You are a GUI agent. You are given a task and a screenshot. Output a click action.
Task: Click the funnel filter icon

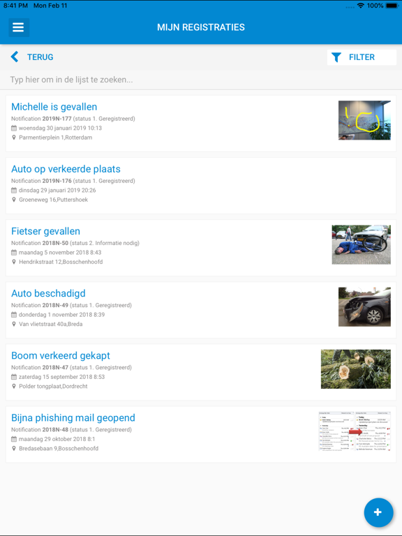coord(336,57)
